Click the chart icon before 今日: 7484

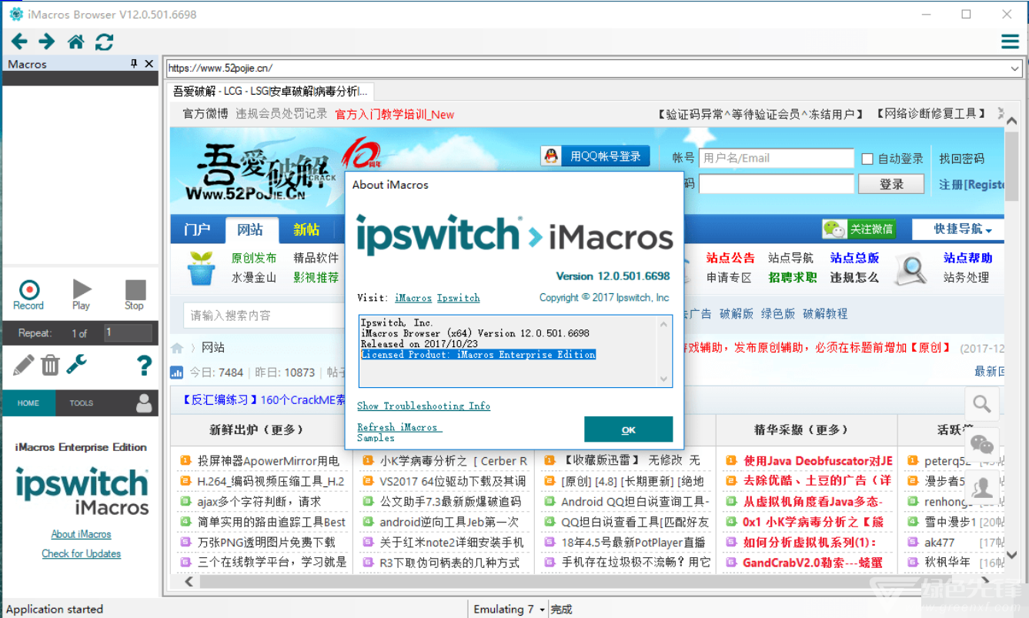pyautogui.click(x=176, y=372)
